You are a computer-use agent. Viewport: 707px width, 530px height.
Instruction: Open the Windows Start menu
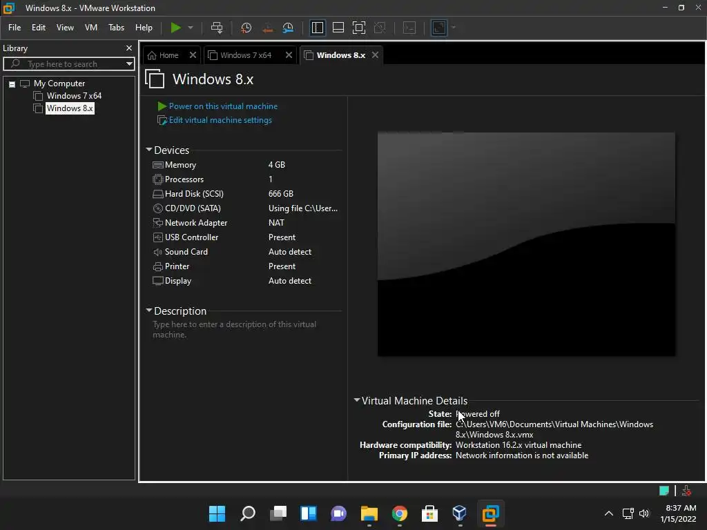pos(217,513)
